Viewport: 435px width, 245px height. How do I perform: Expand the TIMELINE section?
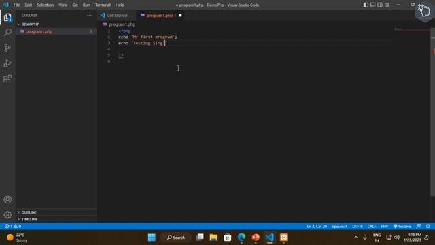tap(56, 219)
